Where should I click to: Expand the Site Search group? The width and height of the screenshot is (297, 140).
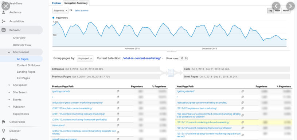point(9,92)
